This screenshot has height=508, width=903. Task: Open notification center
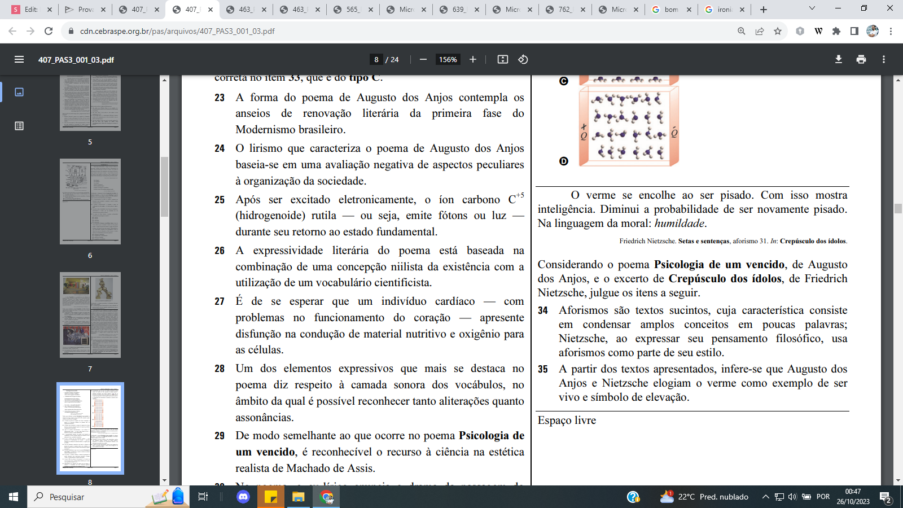click(x=886, y=497)
